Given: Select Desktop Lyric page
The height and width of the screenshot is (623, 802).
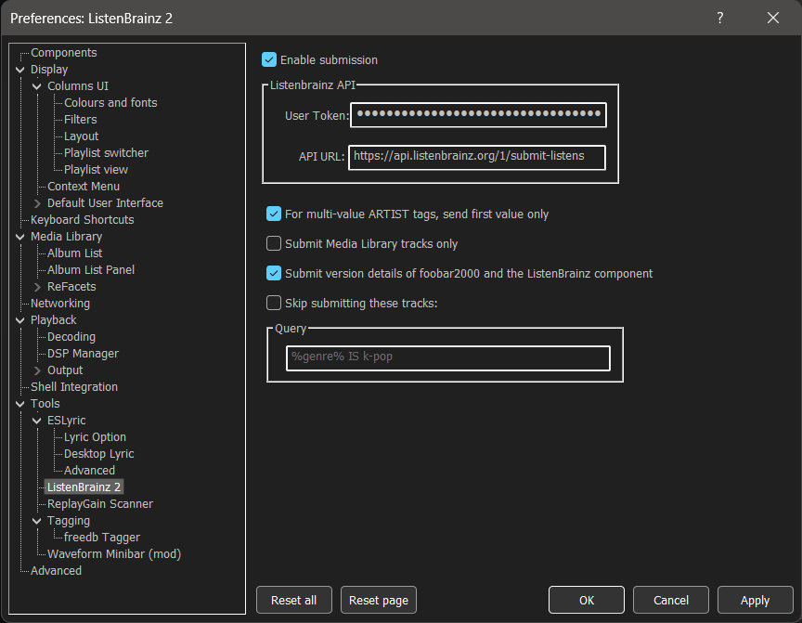Looking at the screenshot, I should 98,454.
